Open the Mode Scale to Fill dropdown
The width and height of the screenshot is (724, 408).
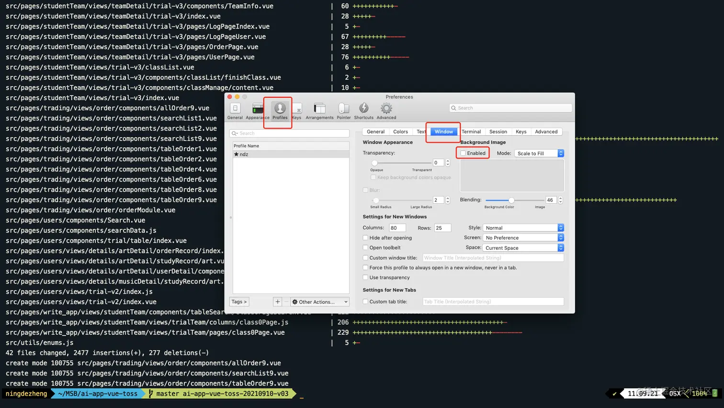click(539, 153)
